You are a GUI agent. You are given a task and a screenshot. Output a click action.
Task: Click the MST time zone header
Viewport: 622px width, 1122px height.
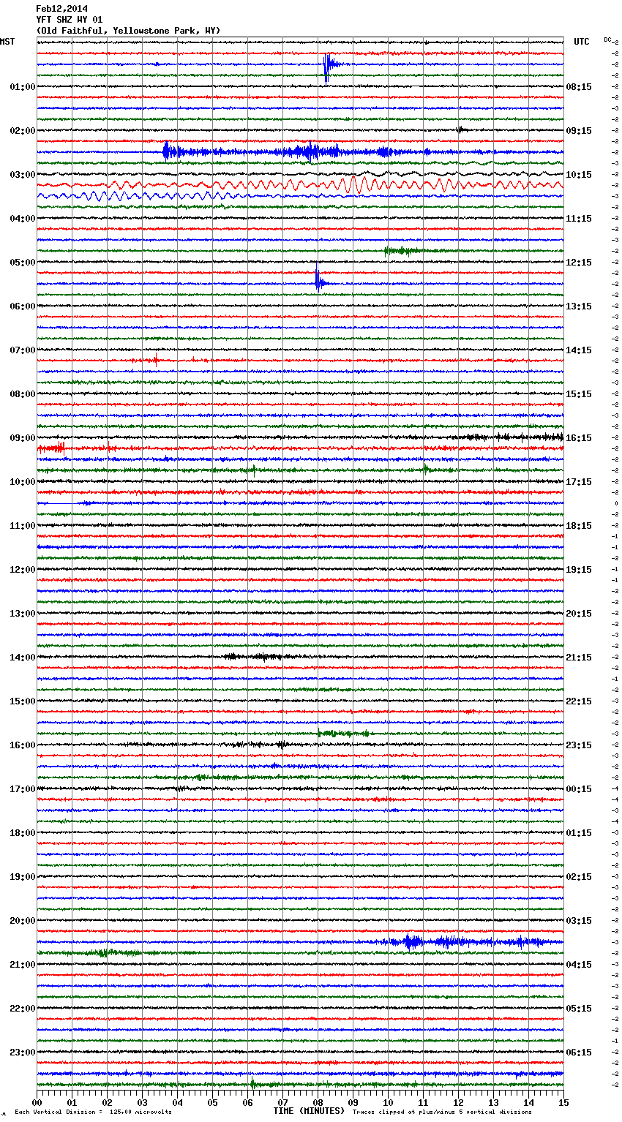pyautogui.click(x=7, y=42)
